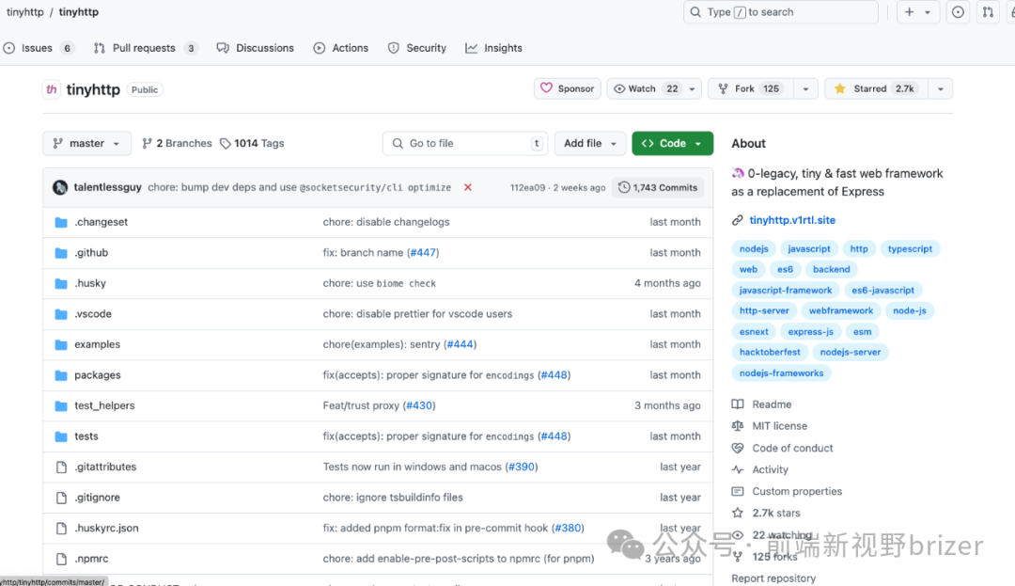Open the Insights tab
Screen dimensions: 1015x586
[x=494, y=48]
